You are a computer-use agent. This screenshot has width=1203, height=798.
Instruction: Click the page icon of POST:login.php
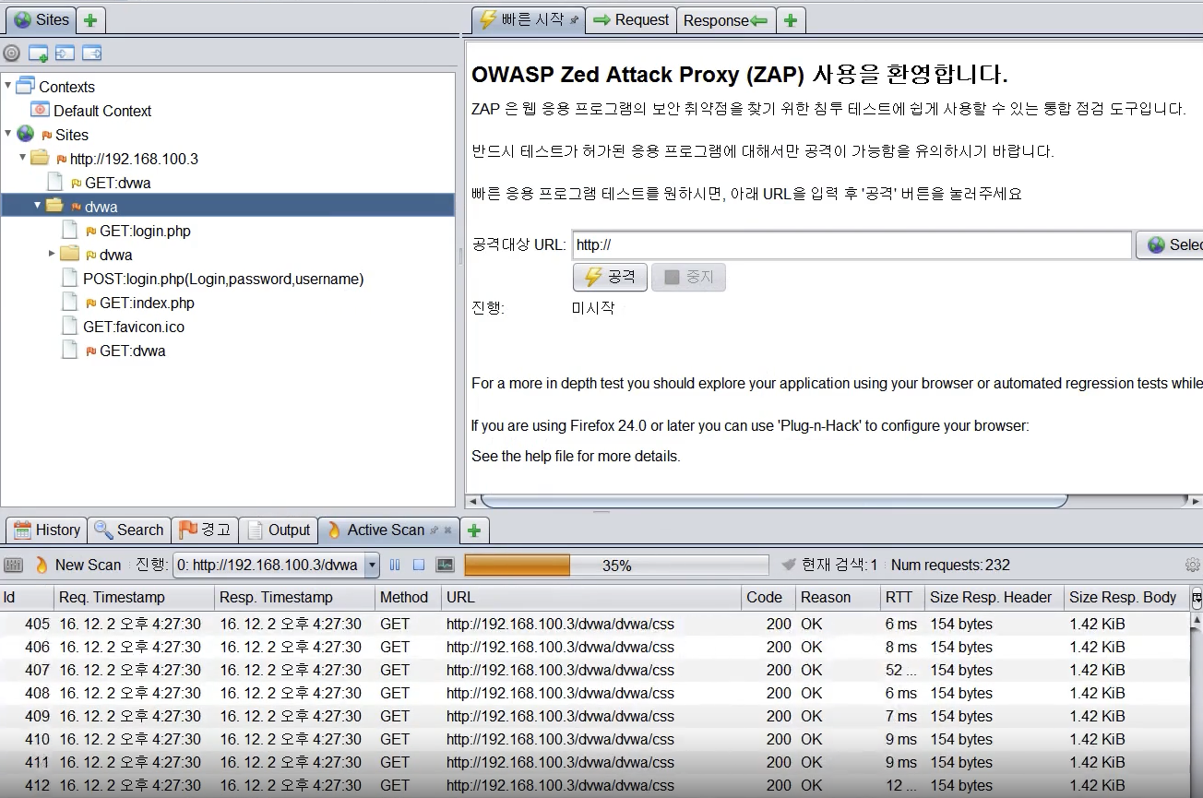[x=68, y=278]
